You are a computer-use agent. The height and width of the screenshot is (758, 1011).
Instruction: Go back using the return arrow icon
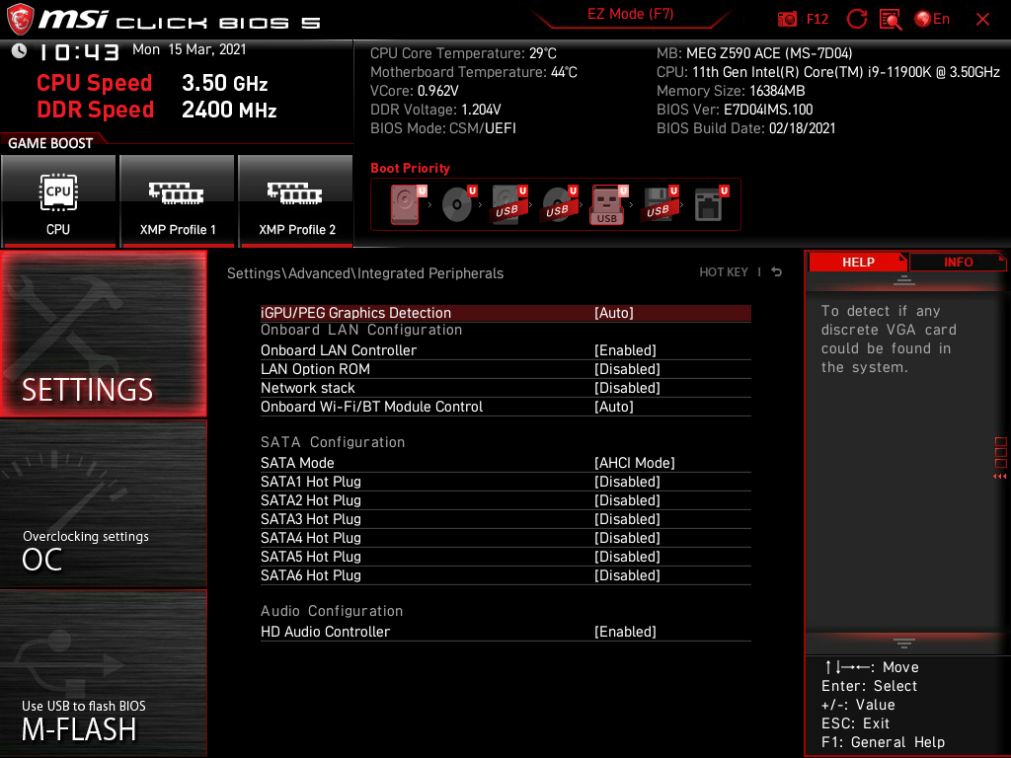(776, 272)
